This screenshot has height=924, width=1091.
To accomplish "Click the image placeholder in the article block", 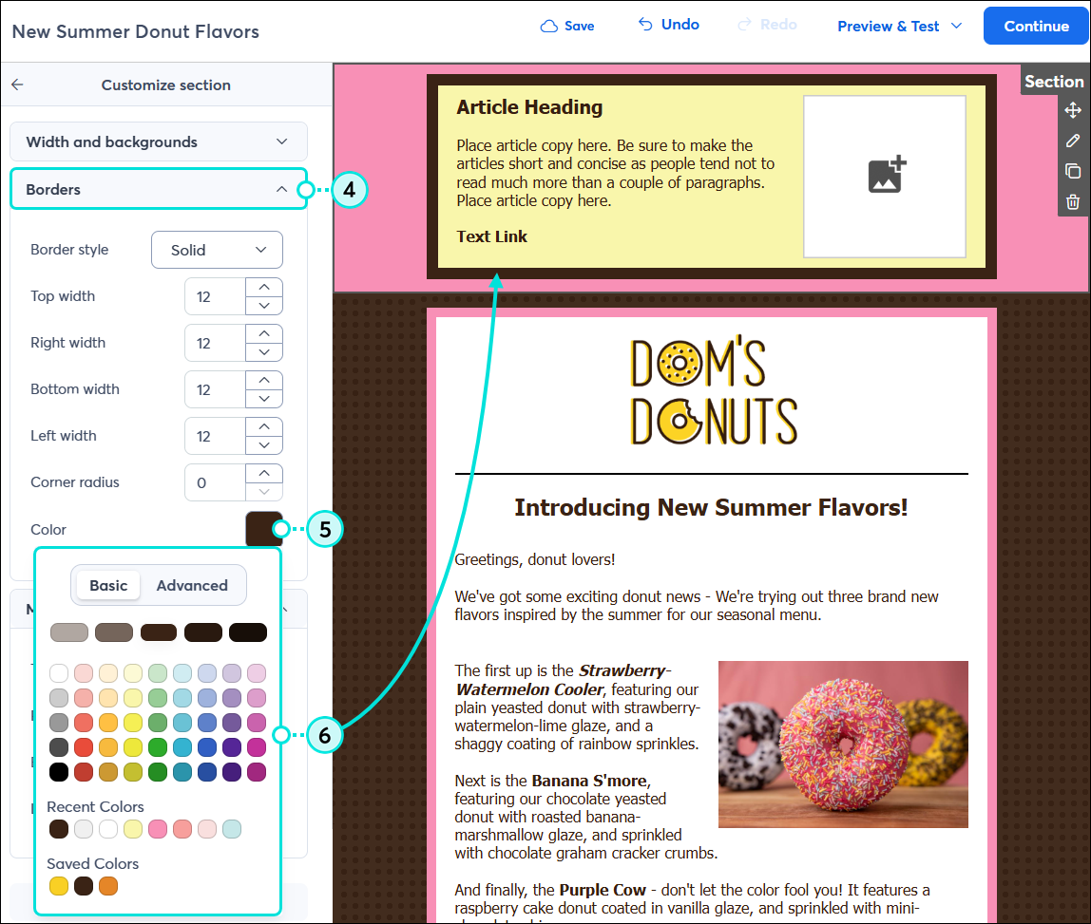I will click(884, 176).
